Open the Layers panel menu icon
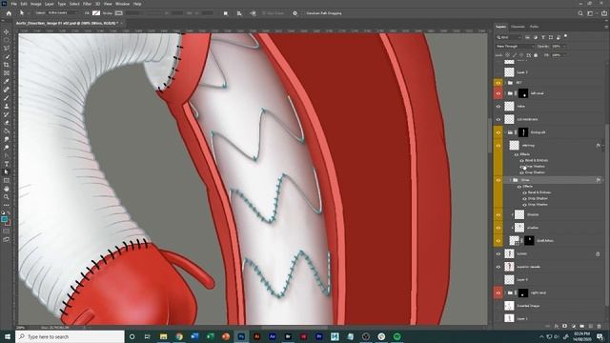 [x=606, y=27]
